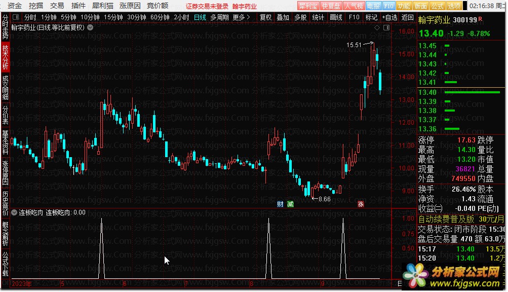The width and height of the screenshot is (508, 292).
Task: Click the 版面 button
Action: [420, 6]
